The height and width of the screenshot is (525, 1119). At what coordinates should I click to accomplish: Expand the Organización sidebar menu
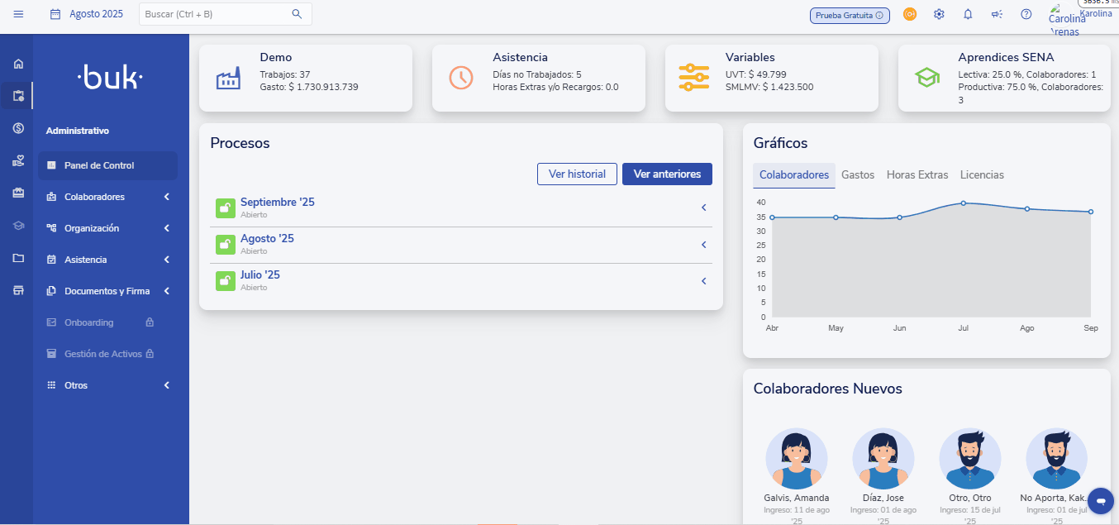pos(107,228)
